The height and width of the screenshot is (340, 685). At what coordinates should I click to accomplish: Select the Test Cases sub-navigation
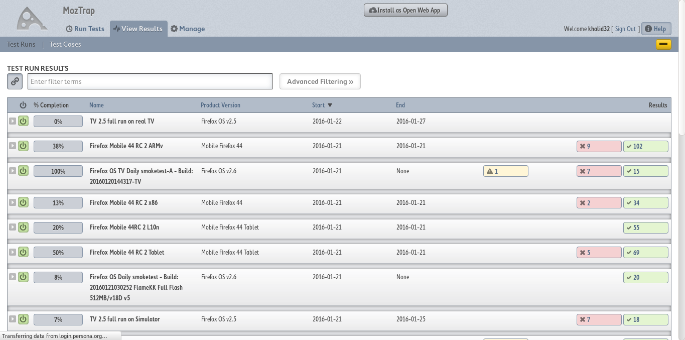(65, 44)
